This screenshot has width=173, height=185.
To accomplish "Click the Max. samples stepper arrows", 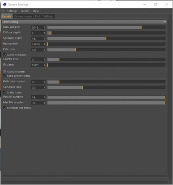I will click(45, 27).
